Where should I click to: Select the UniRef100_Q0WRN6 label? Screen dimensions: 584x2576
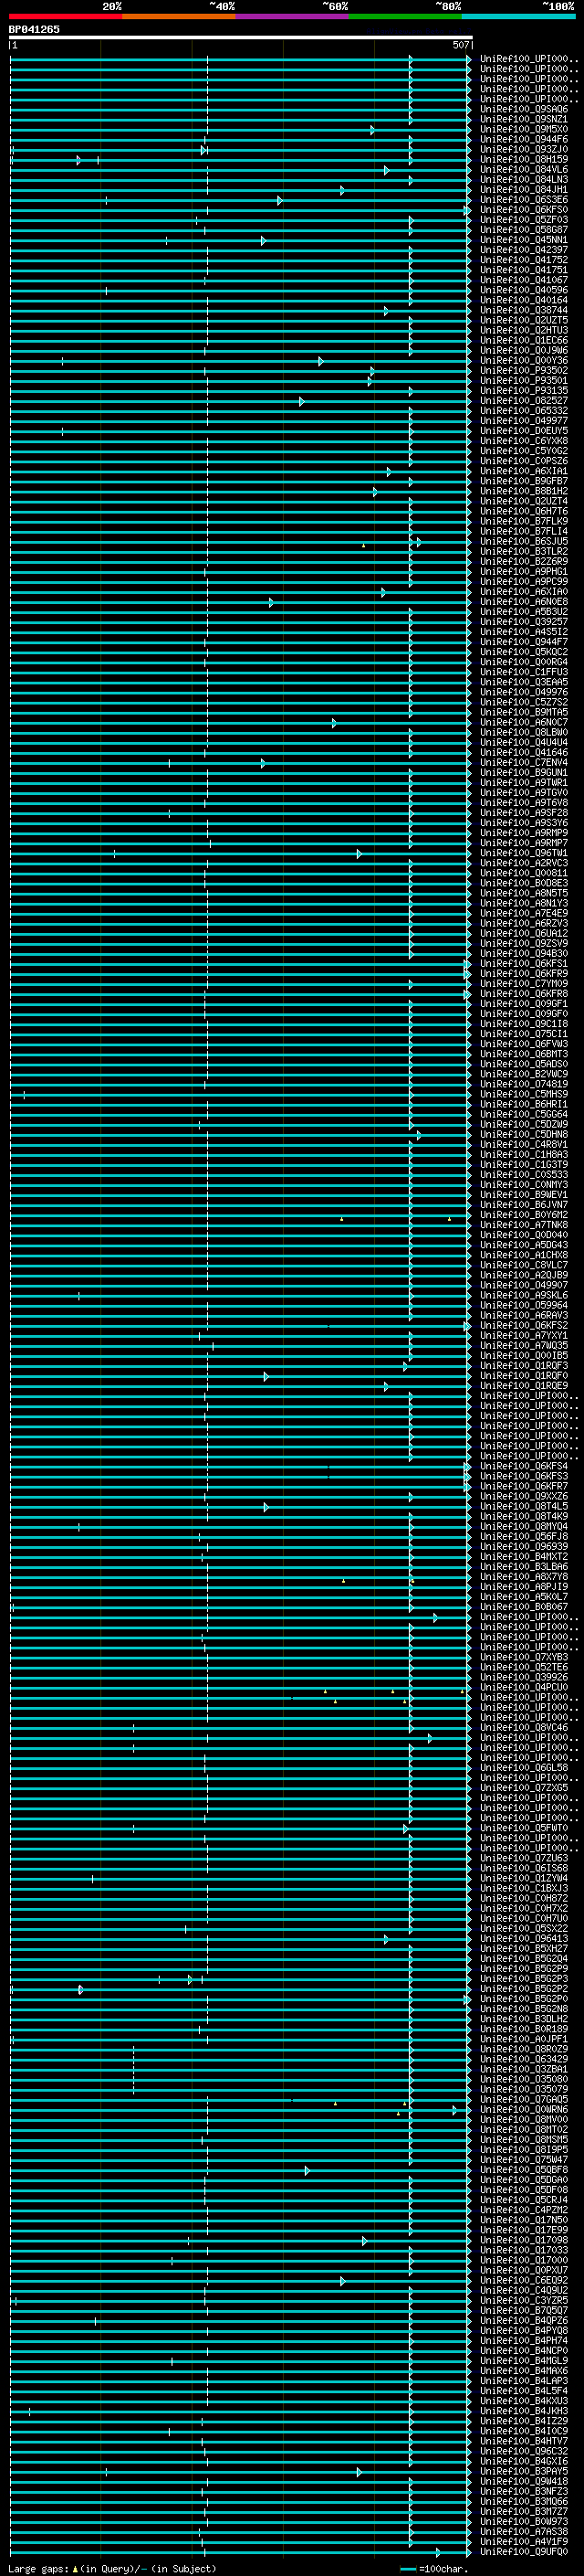click(523, 2109)
